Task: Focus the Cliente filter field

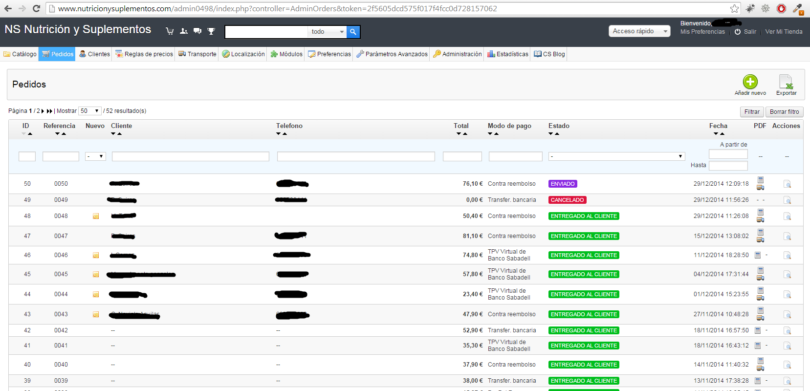Action: pyautogui.click(x=191, y=156)
